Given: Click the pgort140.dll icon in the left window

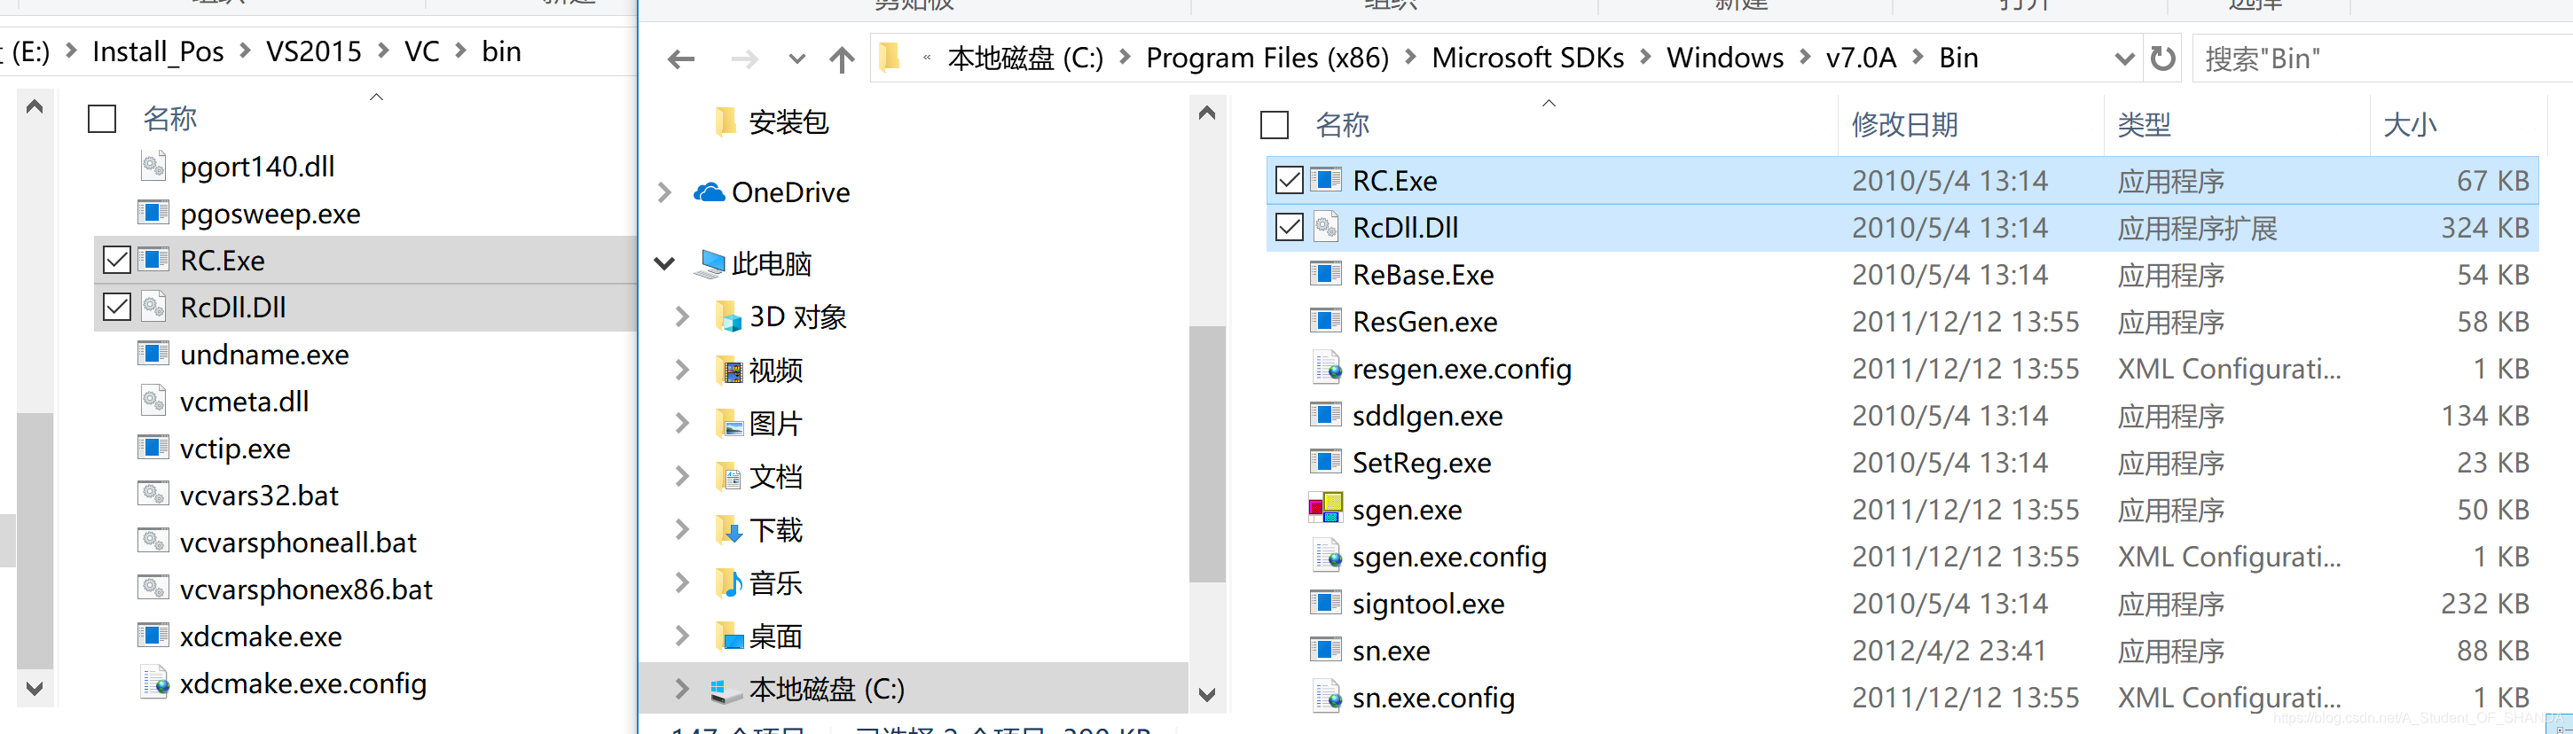Looking at the screenshot, I should [x=153, y=166].
